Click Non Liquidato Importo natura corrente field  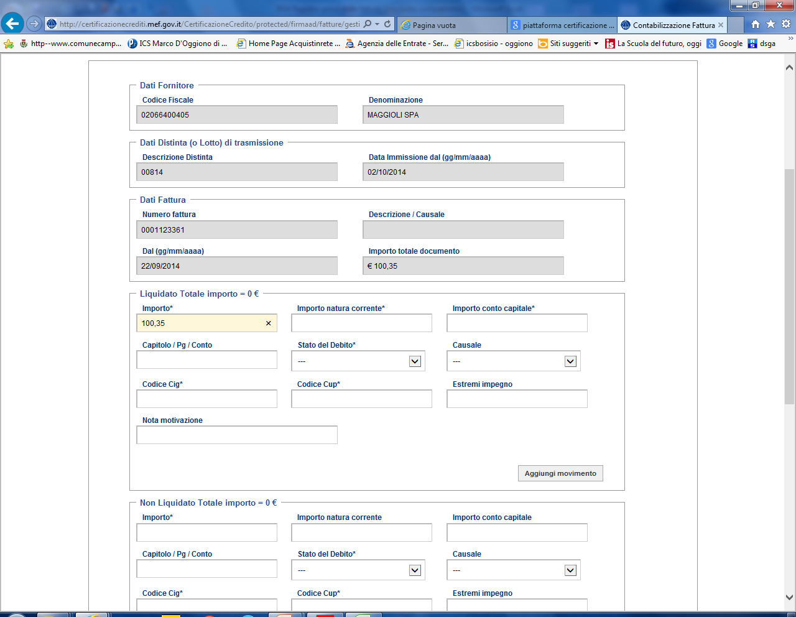(x=361, y=532)
